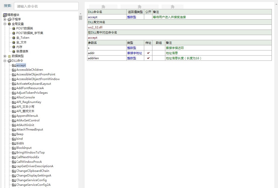The width and height of the screenshot is (278, 188).
Task: Toggle the 公开 cell for accept
Action: coord(148,17)
